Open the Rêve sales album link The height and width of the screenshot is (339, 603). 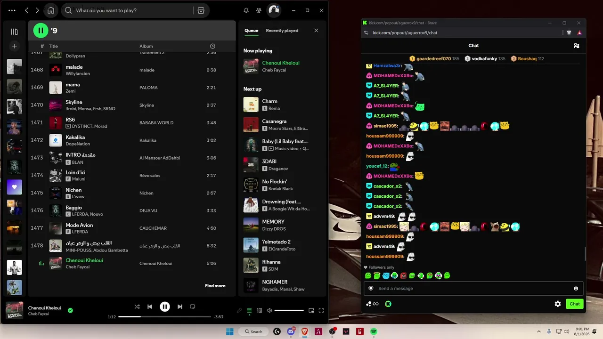pos(150,176)
